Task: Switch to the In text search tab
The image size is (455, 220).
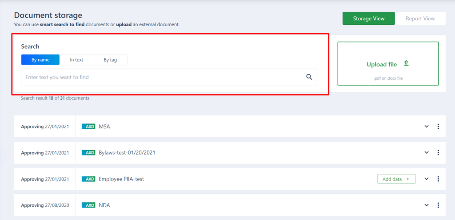Action: pyautogui.click(x=76, y=60)
